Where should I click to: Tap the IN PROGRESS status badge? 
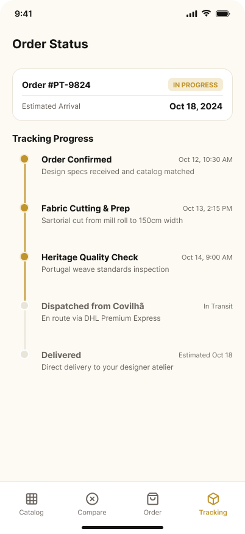coord(196,85)
